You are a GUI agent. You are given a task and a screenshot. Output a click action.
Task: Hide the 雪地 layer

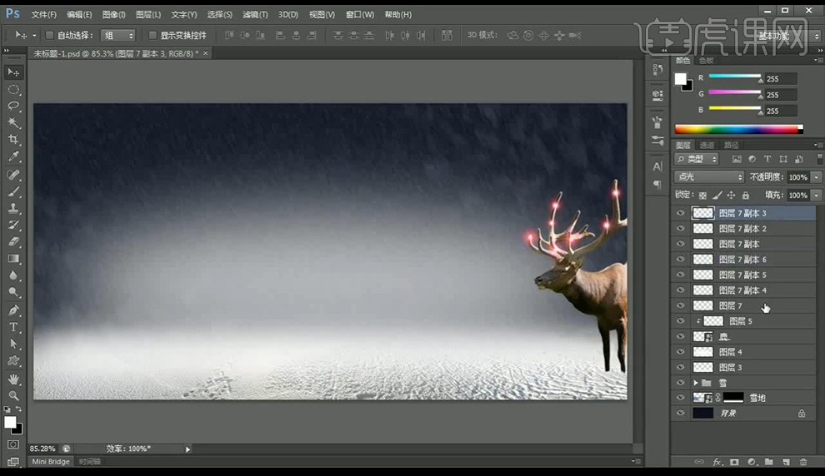680,398
